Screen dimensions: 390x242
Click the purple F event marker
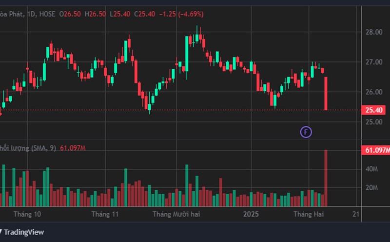[306, 132]
